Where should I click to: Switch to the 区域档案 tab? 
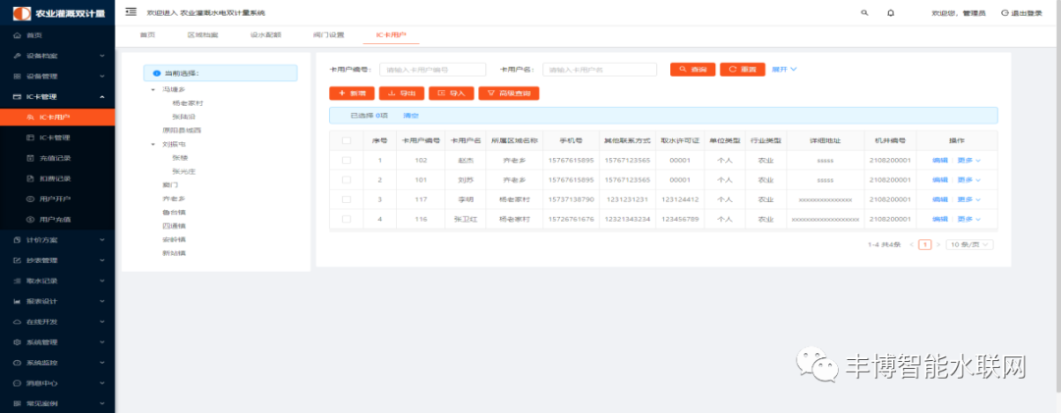click(x=202, y=35)
